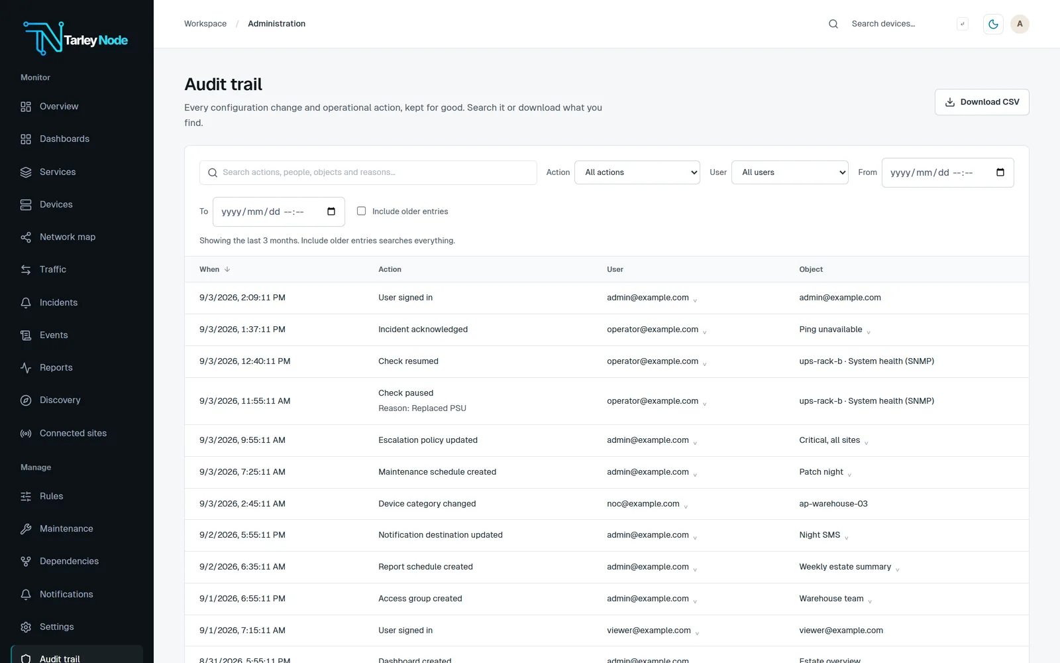Open the Reports activity icon

pos(26,368)
